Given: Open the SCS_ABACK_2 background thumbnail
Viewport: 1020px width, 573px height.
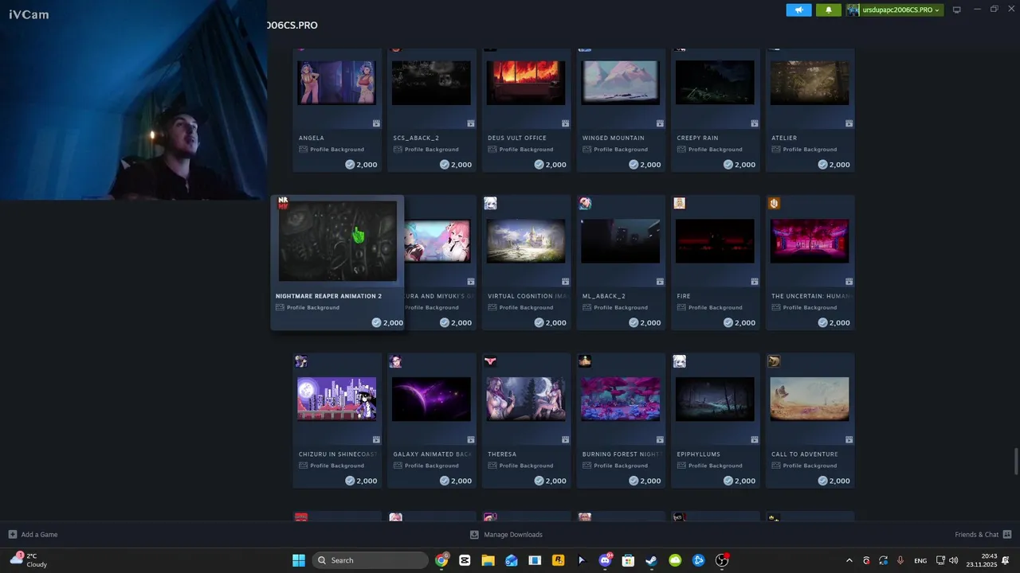Looking at the screenshot, I should click(431, 83).
